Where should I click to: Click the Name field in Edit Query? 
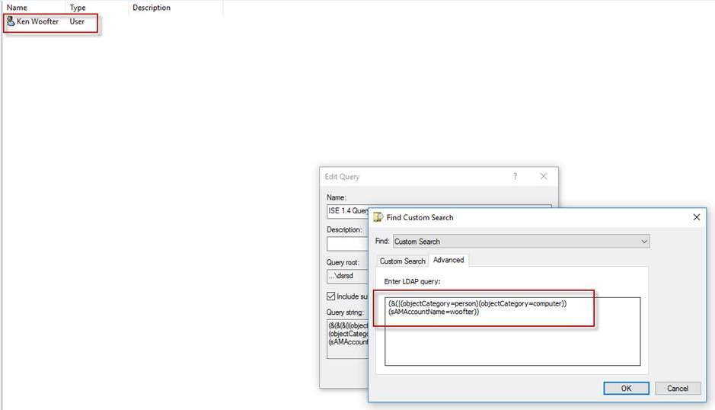click(x=347, y=210)
